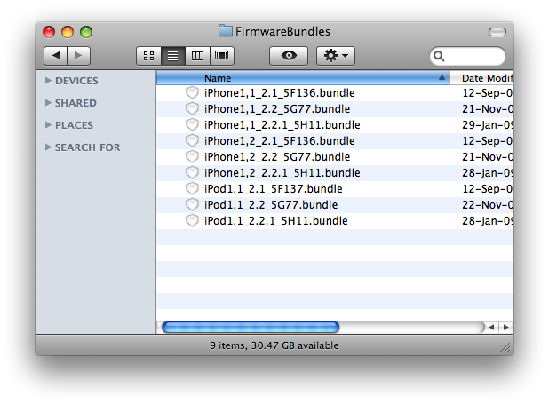Screen dimensions: 549x404
Task: Select file name iPhone1,2_2.1_5F136.bundle
Action: pos(280,141)
